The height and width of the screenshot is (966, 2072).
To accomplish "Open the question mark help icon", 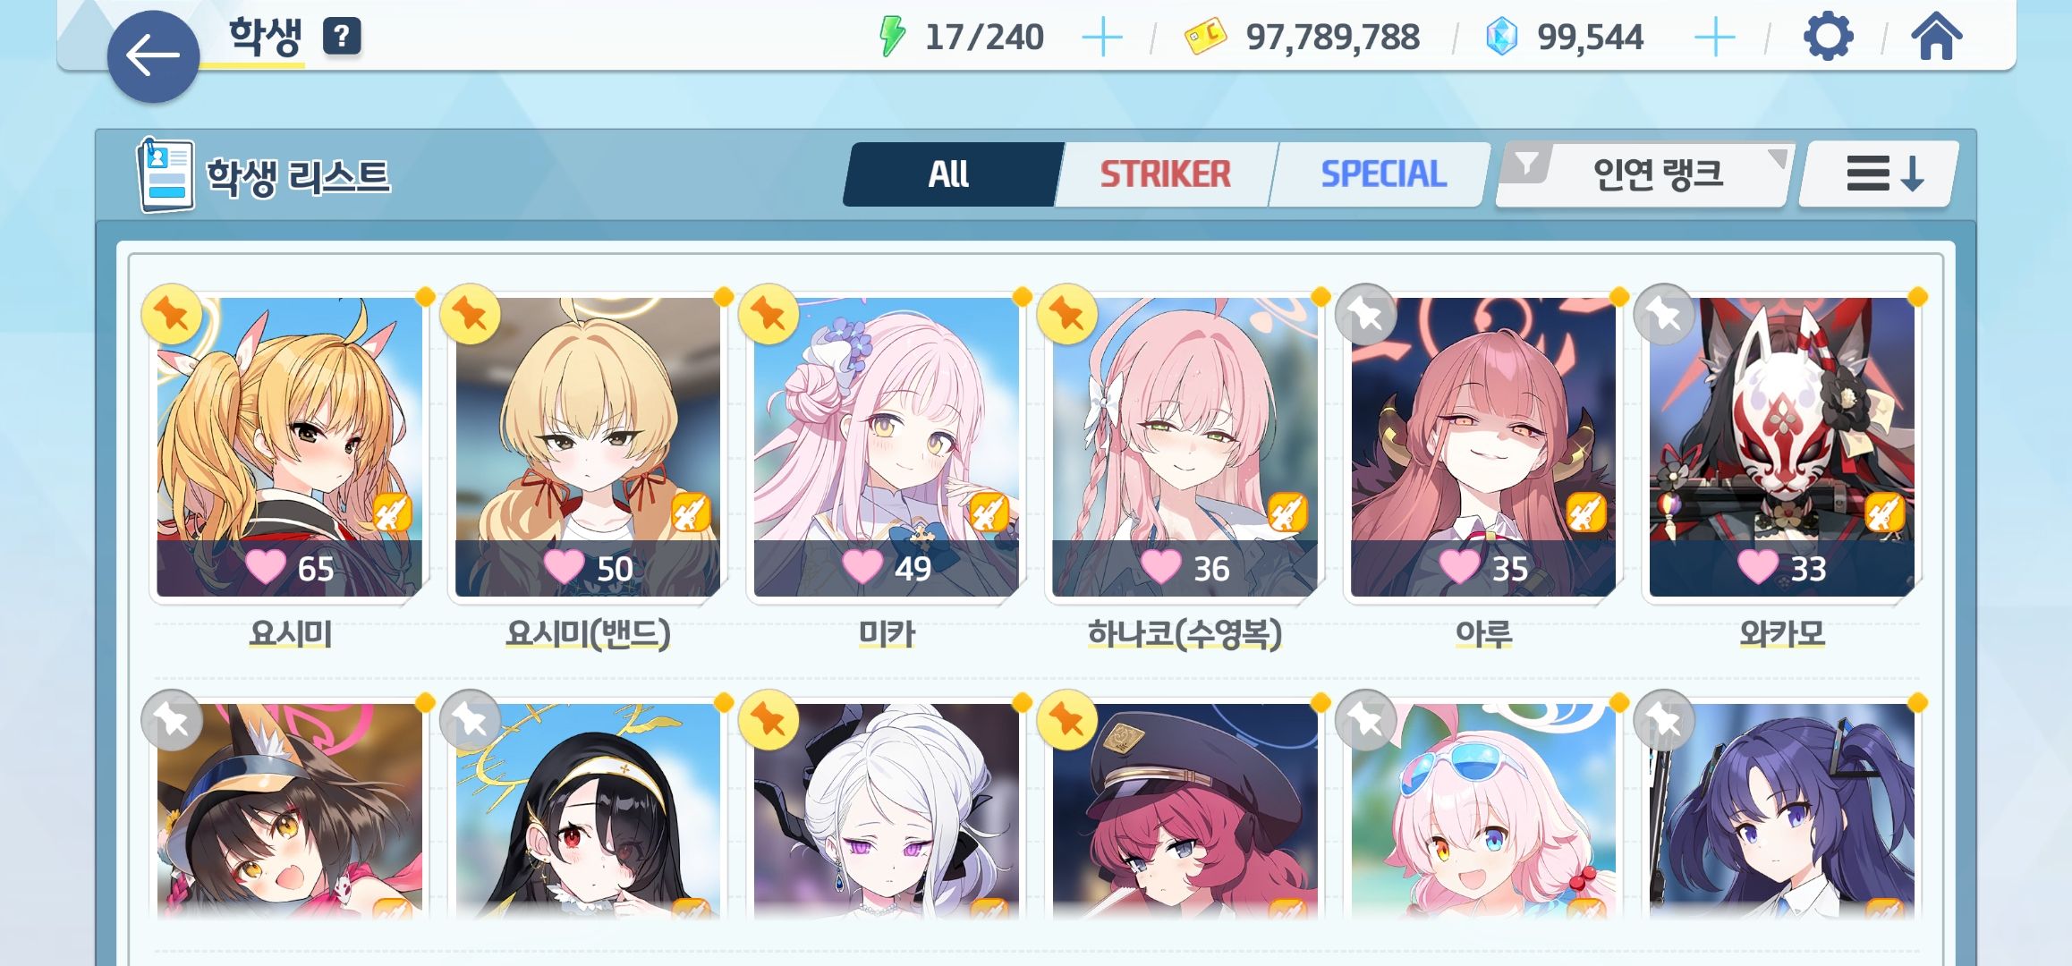I will [342, 37].
